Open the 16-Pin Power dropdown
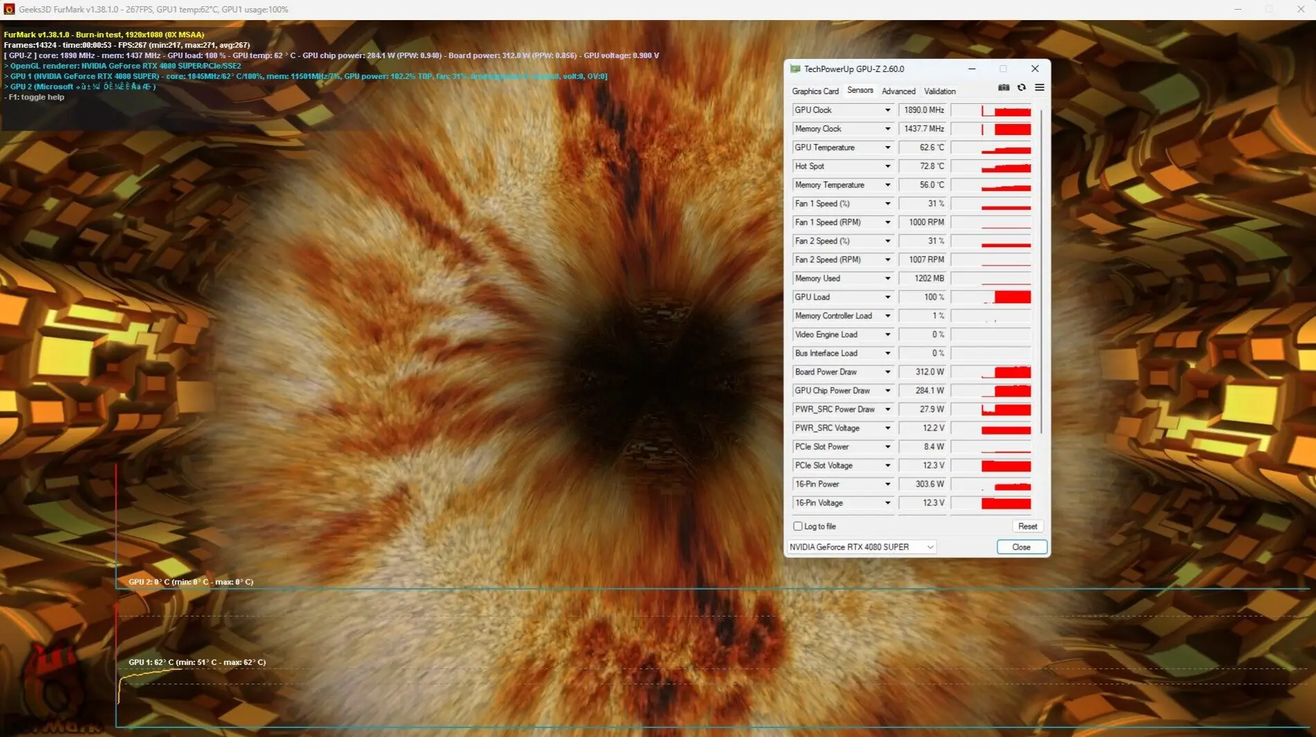 pyautogui.click(x=887, y=484)
